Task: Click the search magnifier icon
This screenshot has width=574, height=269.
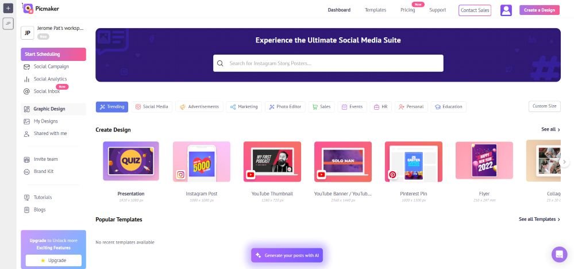Action: click(x=220, y=63)
